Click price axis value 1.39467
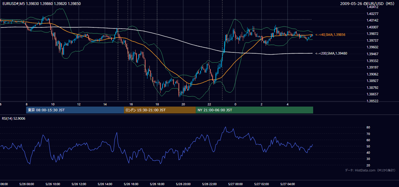 coord(373,54)
